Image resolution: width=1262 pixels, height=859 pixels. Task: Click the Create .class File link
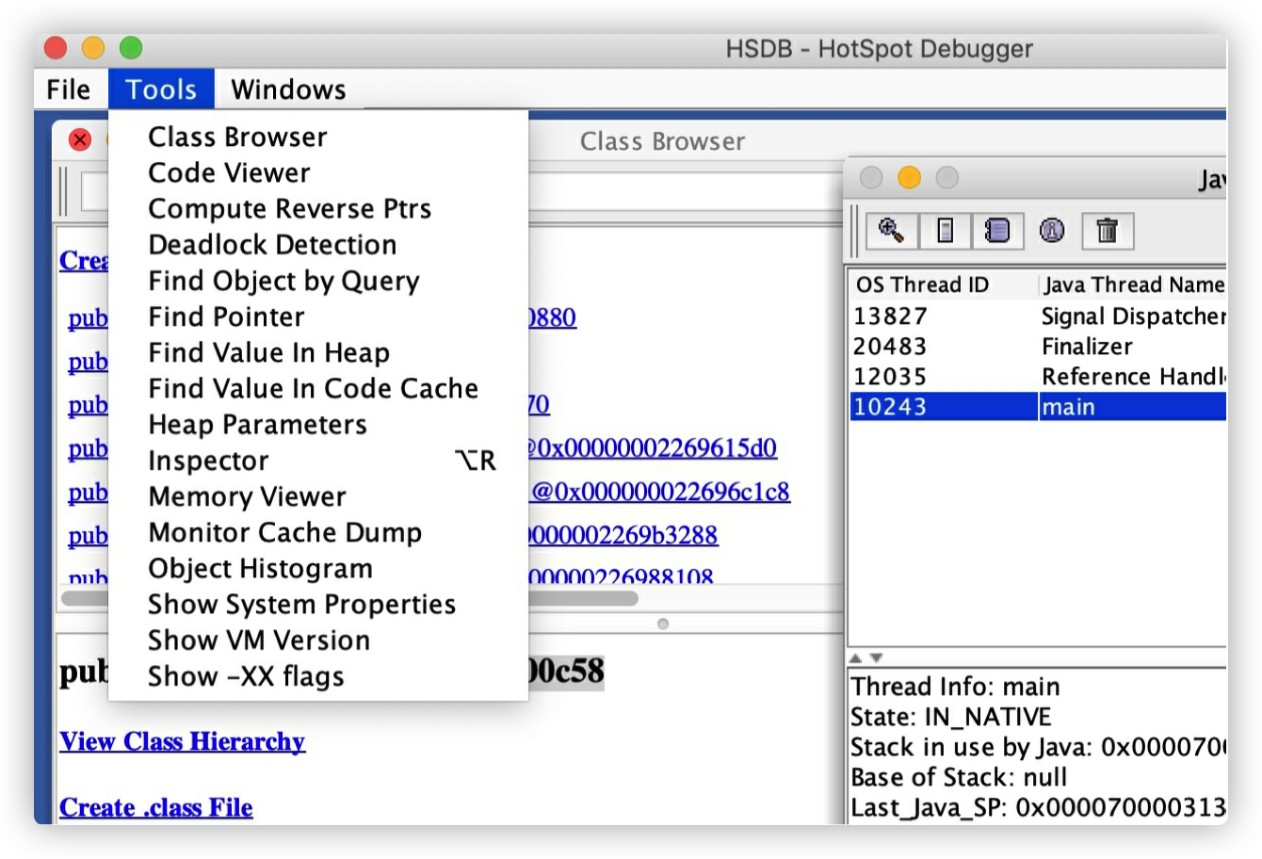tap(156, 808)
